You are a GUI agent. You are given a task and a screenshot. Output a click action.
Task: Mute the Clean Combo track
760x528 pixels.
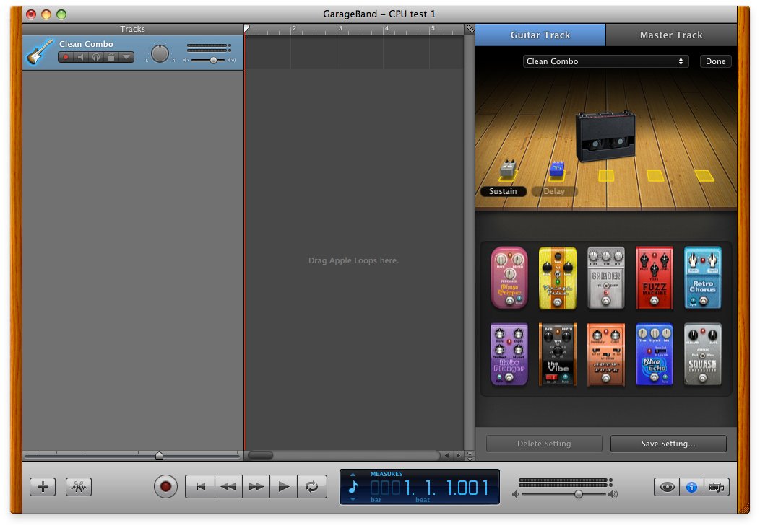pos(81,57)
